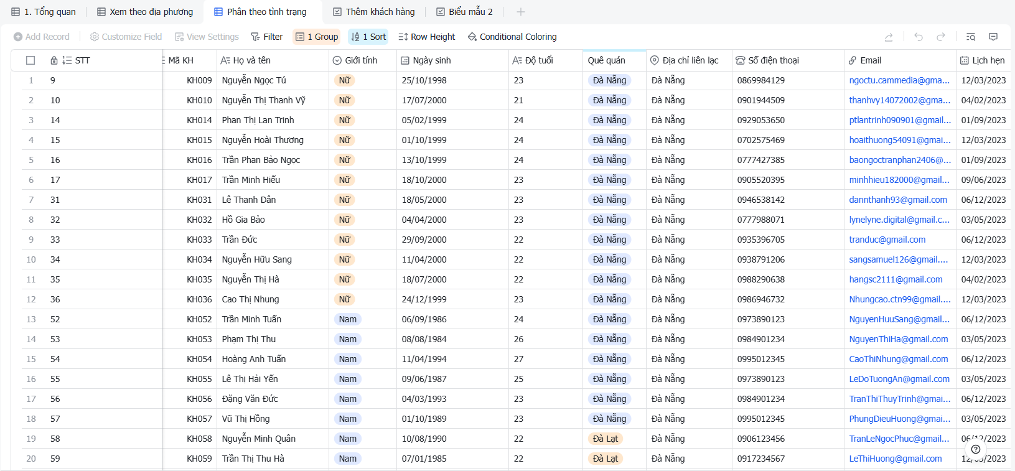Tick the select-all checkbox in header
1015x471 pixels.
(30, 60)
